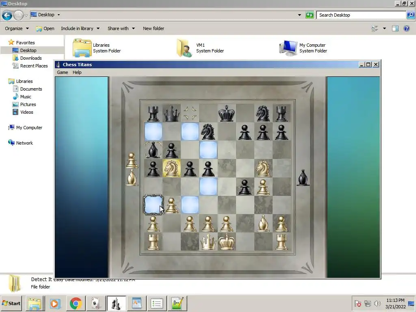Open Chrome from the taskbar
The height and width of the screenshot is (312, 416).
click(x=76, y=303)
